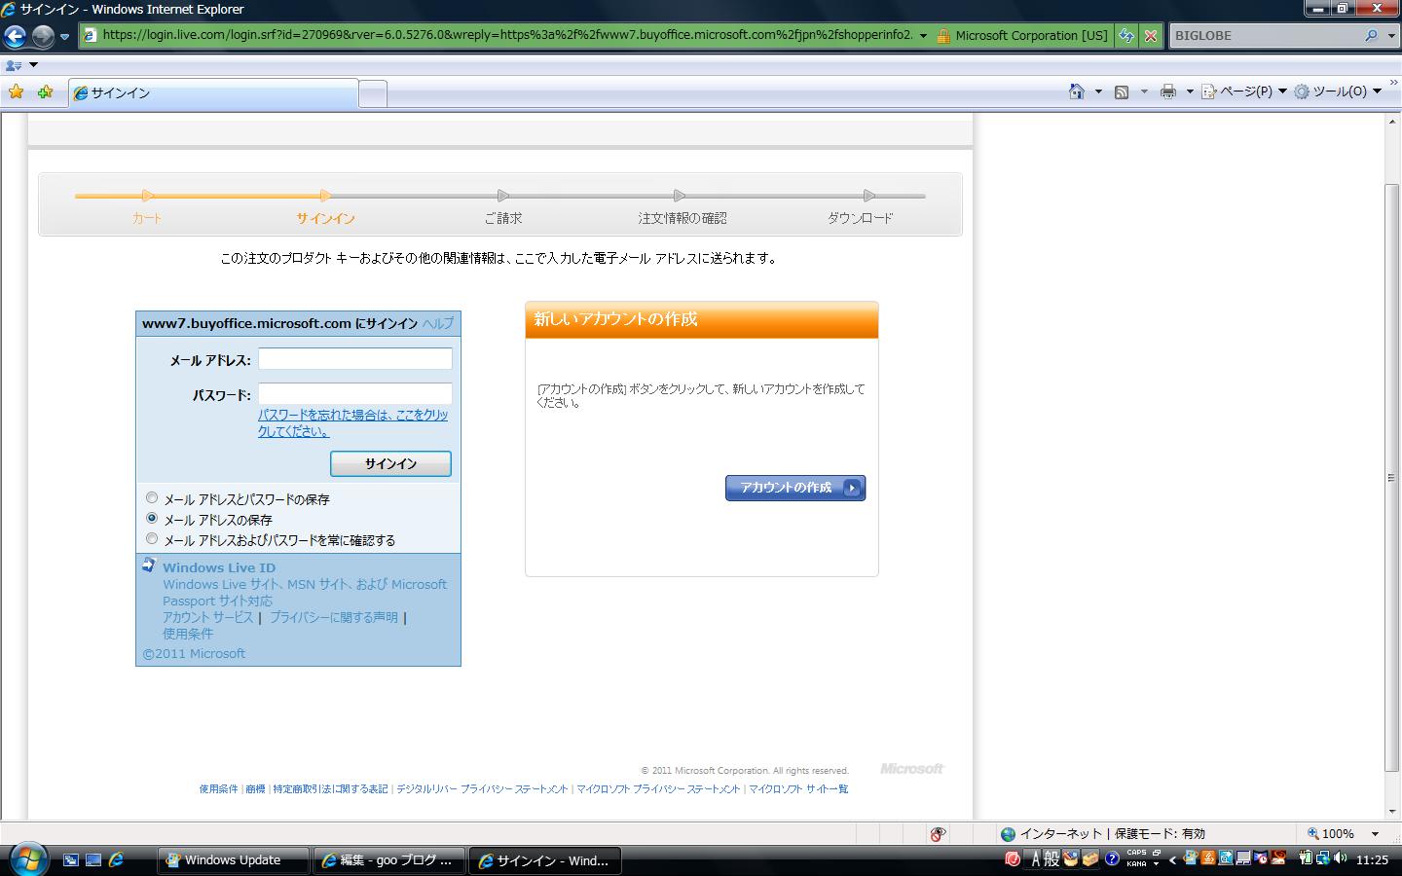Open 使用条件 link in Windows Live ID box
Viewport: 1402px width, 876px height.
click(188, 634)
